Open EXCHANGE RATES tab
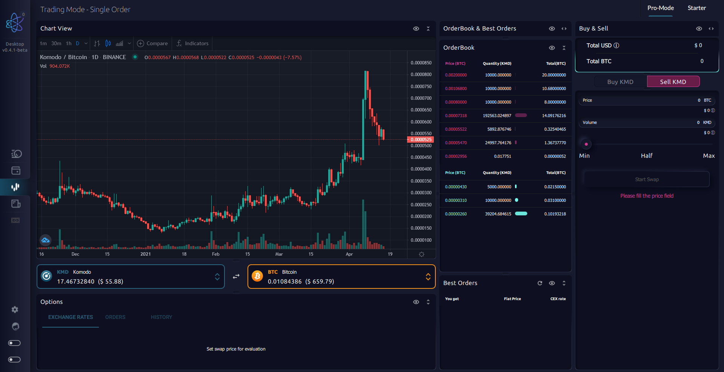 (x=71, y=317)
